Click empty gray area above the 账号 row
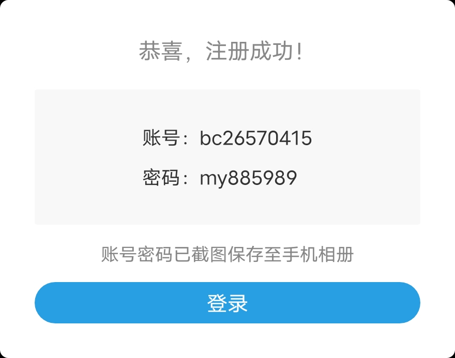 (x=227, y=107)
